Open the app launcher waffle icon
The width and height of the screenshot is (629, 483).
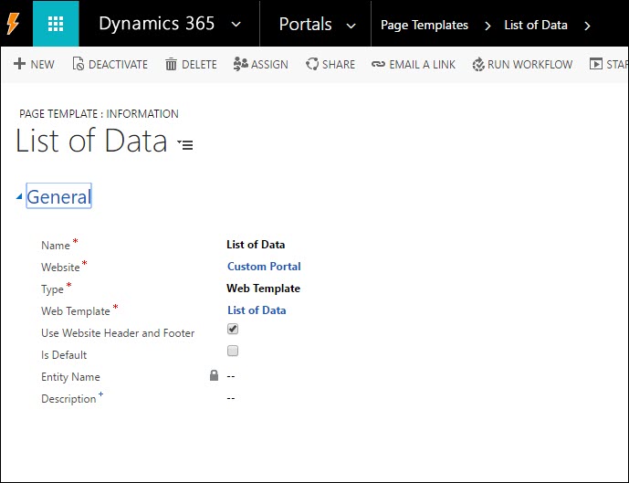[x=56, y=24]
